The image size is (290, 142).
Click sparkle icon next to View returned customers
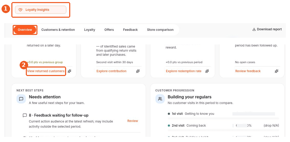pos(69,71)
